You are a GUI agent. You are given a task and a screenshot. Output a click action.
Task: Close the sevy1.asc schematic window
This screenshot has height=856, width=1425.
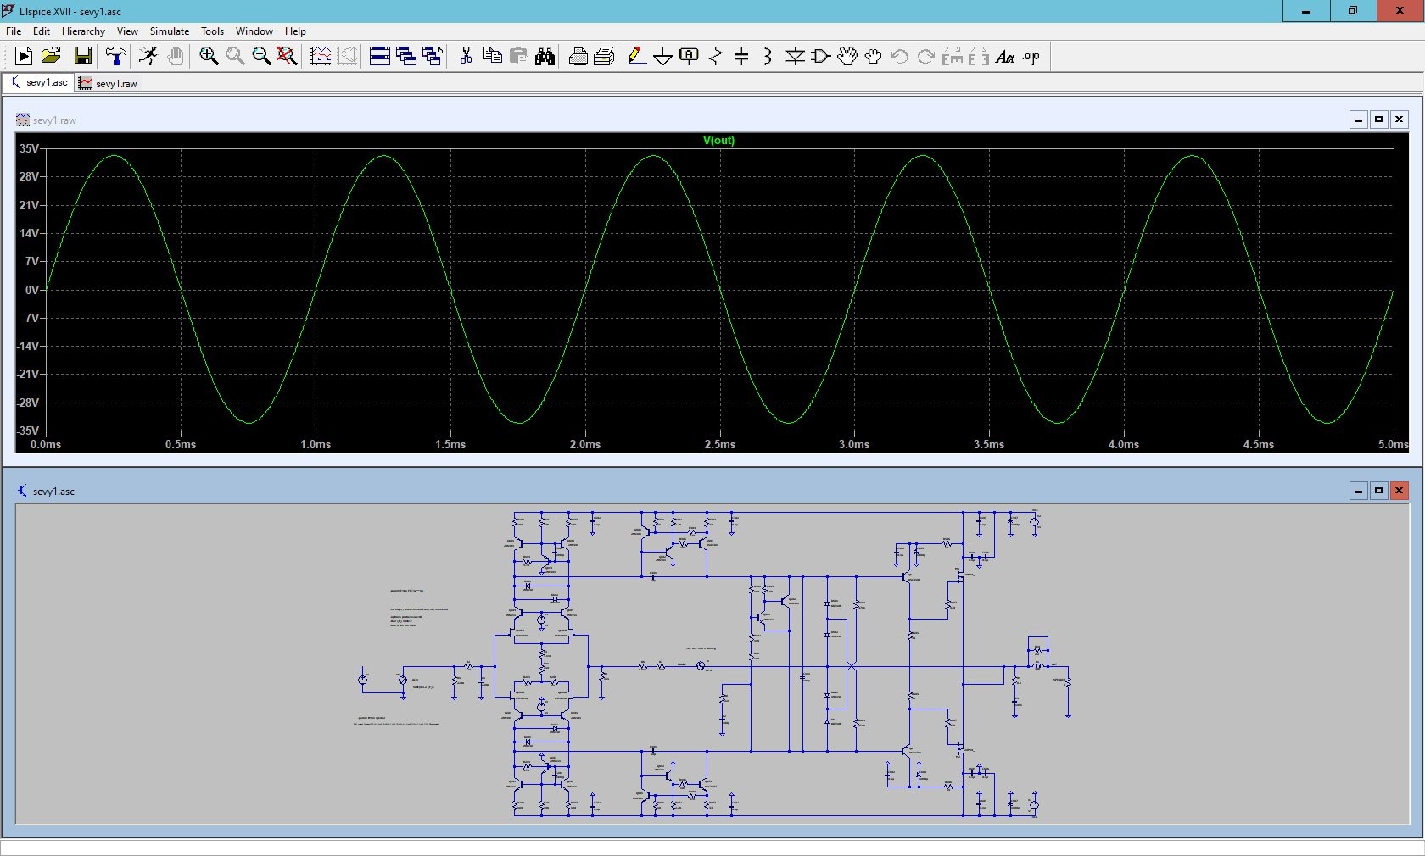(1399, 491)
